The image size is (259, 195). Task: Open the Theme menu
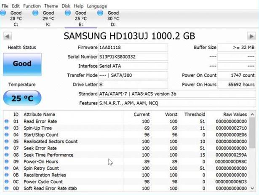coord(51,6)
